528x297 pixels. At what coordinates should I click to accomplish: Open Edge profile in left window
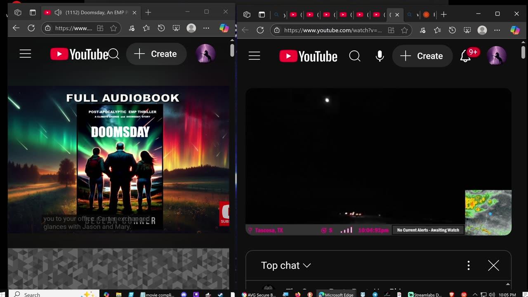191,28
